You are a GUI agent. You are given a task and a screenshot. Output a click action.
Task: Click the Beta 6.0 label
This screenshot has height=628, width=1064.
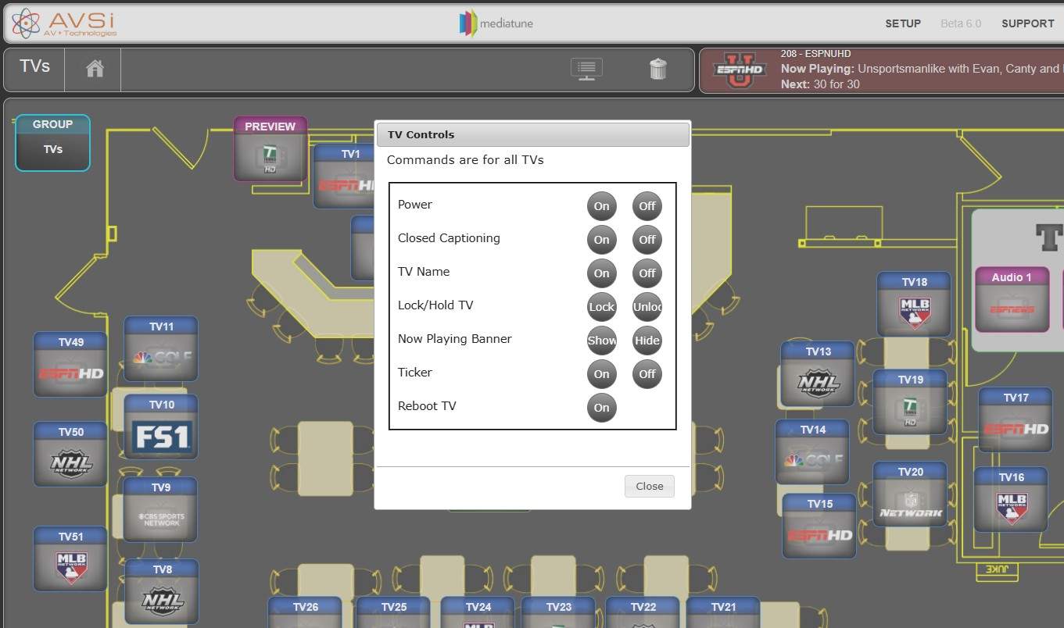coord(961,23)
